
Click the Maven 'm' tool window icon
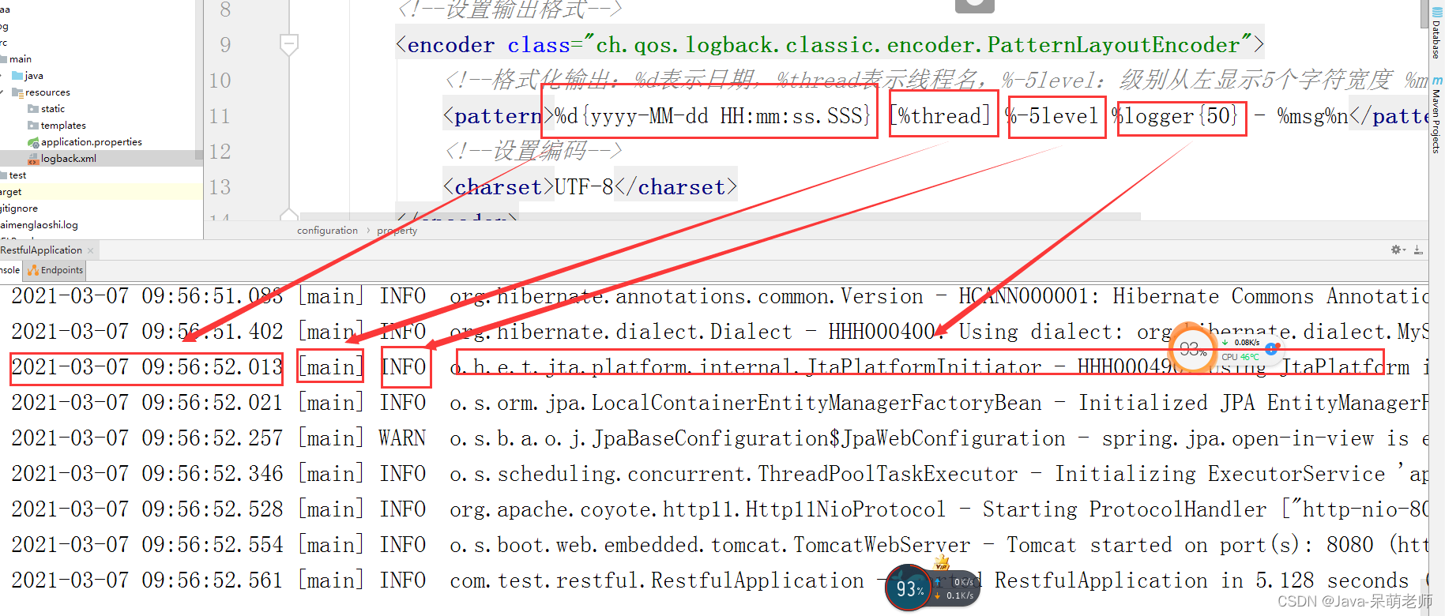pos(1437,81)
